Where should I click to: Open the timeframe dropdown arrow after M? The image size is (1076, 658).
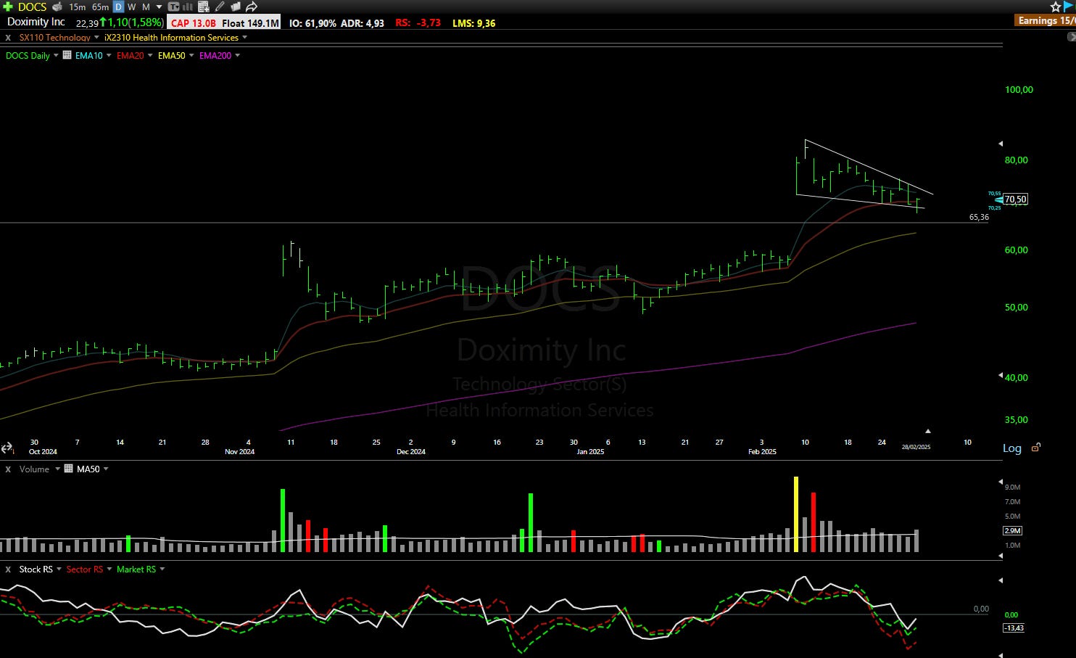[x=159, y=7]
